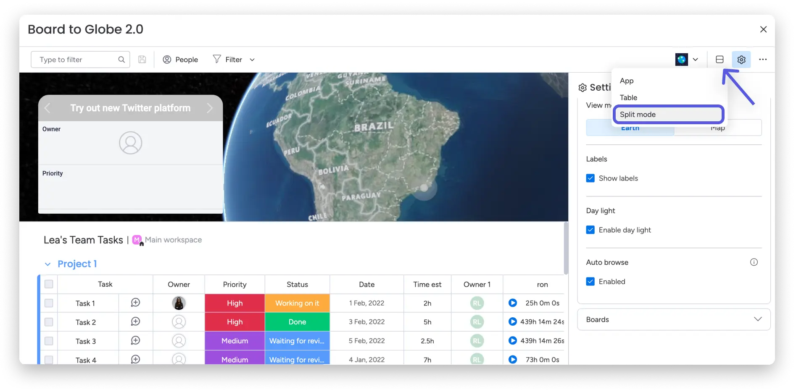The width and height of the screenshot is (796, 392).
Task: Start the time tracker for Task 2
Action: click(x=513, y=321)
